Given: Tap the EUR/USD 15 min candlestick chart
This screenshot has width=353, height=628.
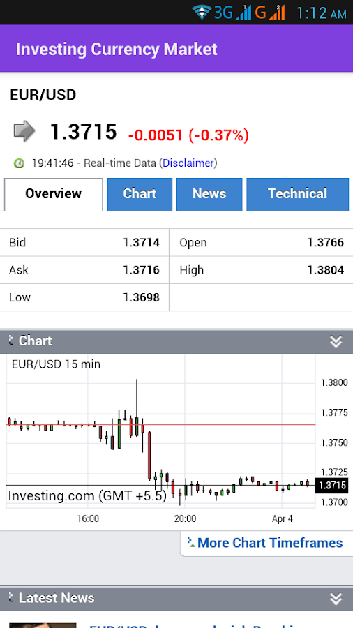Looking at the screenshot, I should point(161,432).
